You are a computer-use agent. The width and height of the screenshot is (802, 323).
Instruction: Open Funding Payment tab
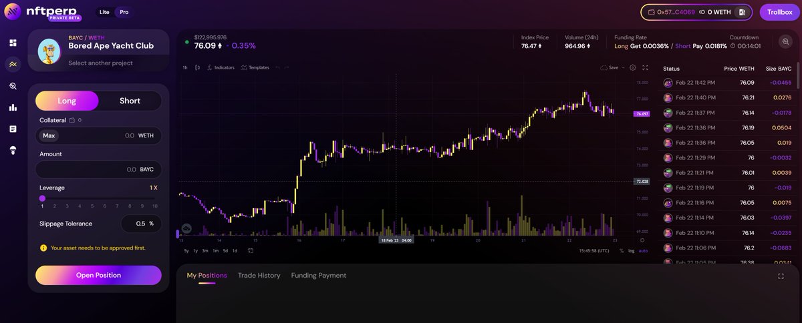[x=319, y=275]
